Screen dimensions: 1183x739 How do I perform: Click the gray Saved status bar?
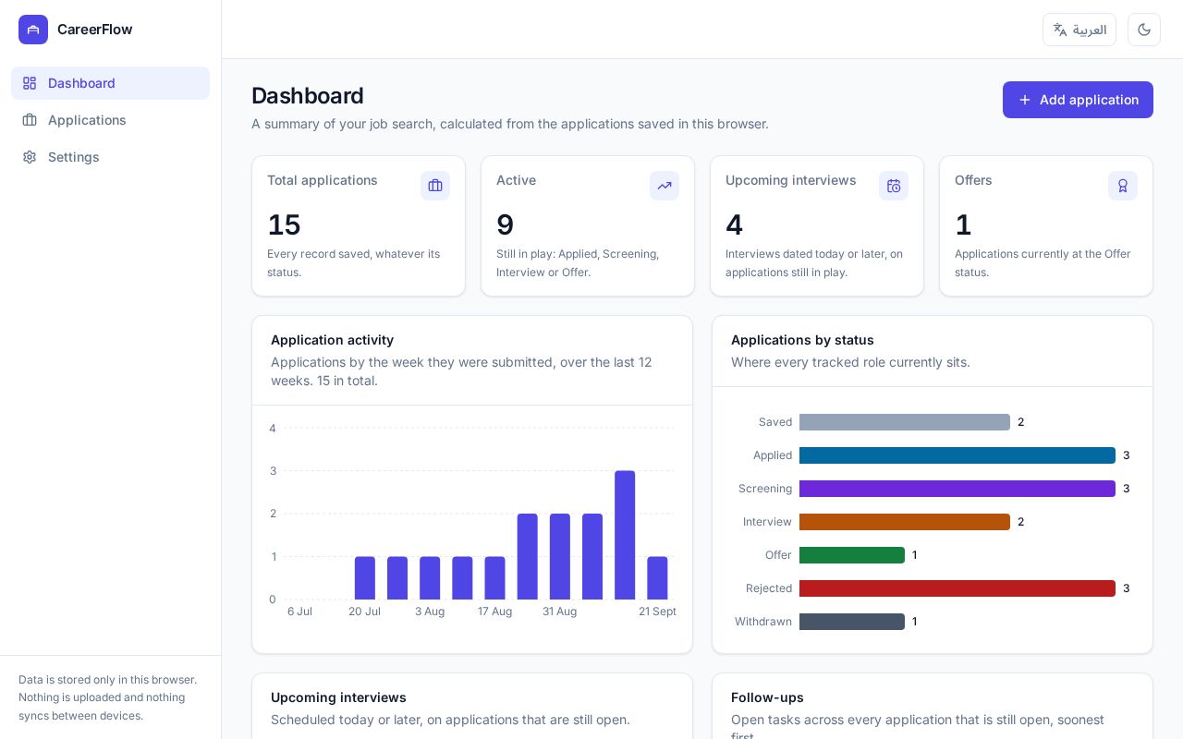coord(905,422)
